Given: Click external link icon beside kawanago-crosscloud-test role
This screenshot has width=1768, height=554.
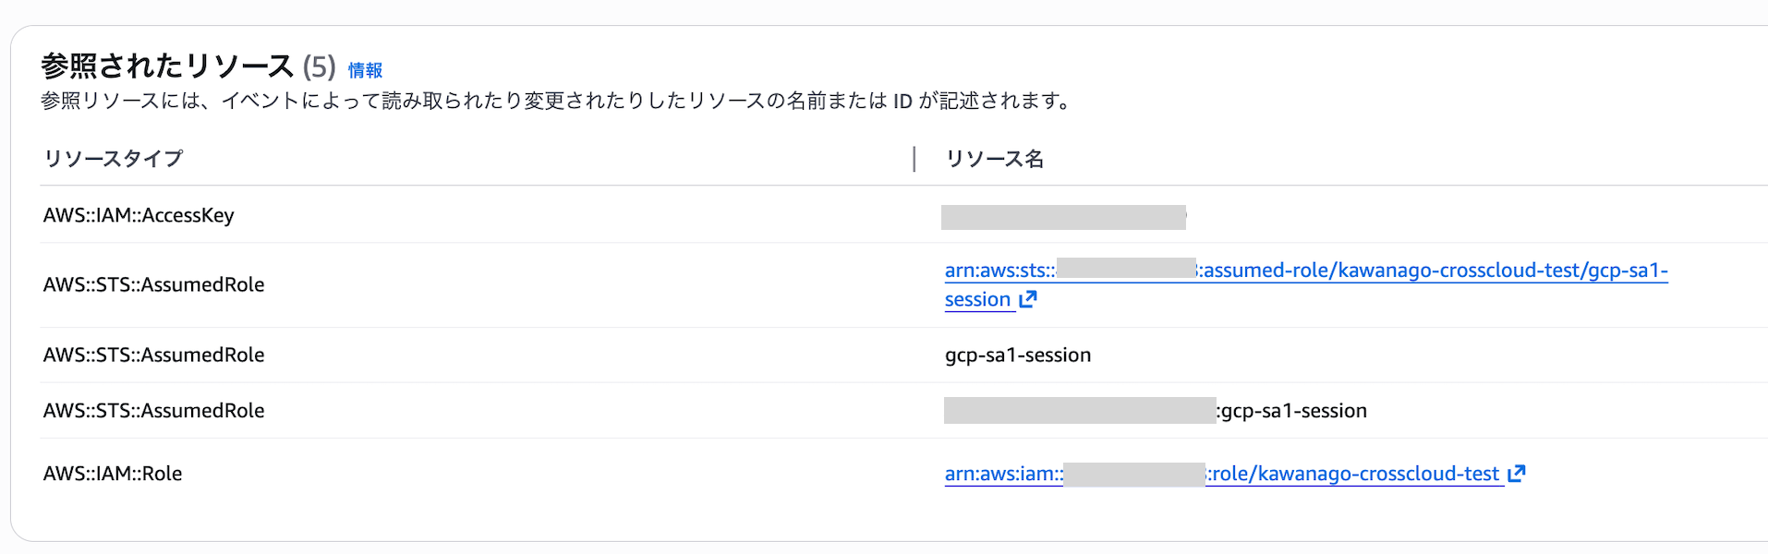Looking at the screenshot, I should click(x=1516, y=474).
